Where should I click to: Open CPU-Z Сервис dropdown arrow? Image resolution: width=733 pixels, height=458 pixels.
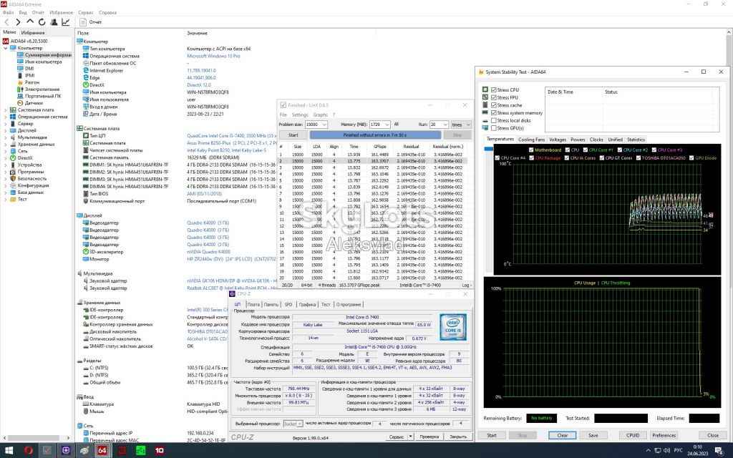pos(410,437)
